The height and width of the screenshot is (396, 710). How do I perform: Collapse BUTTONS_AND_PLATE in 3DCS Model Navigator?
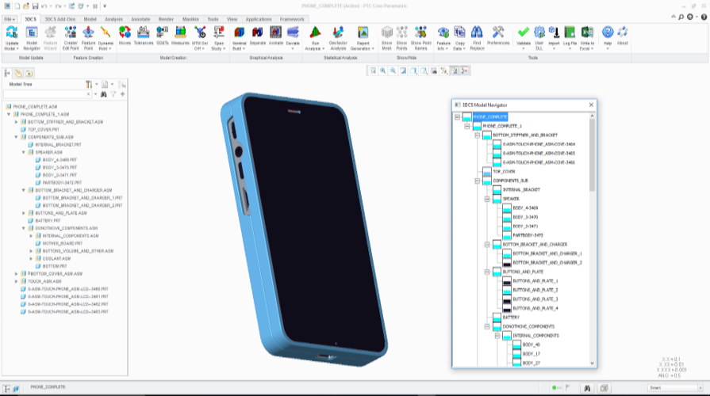click(x=487, y=272)
